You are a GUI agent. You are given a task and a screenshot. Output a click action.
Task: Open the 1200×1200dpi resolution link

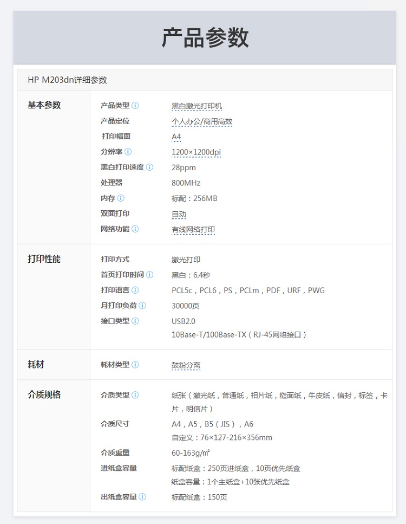(x=196, y=152)
